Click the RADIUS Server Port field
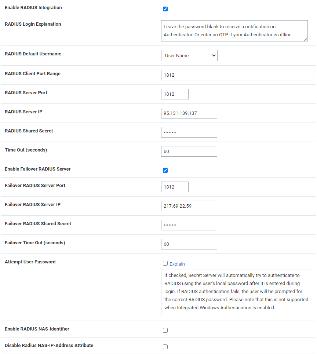 (x=175, y=94)
